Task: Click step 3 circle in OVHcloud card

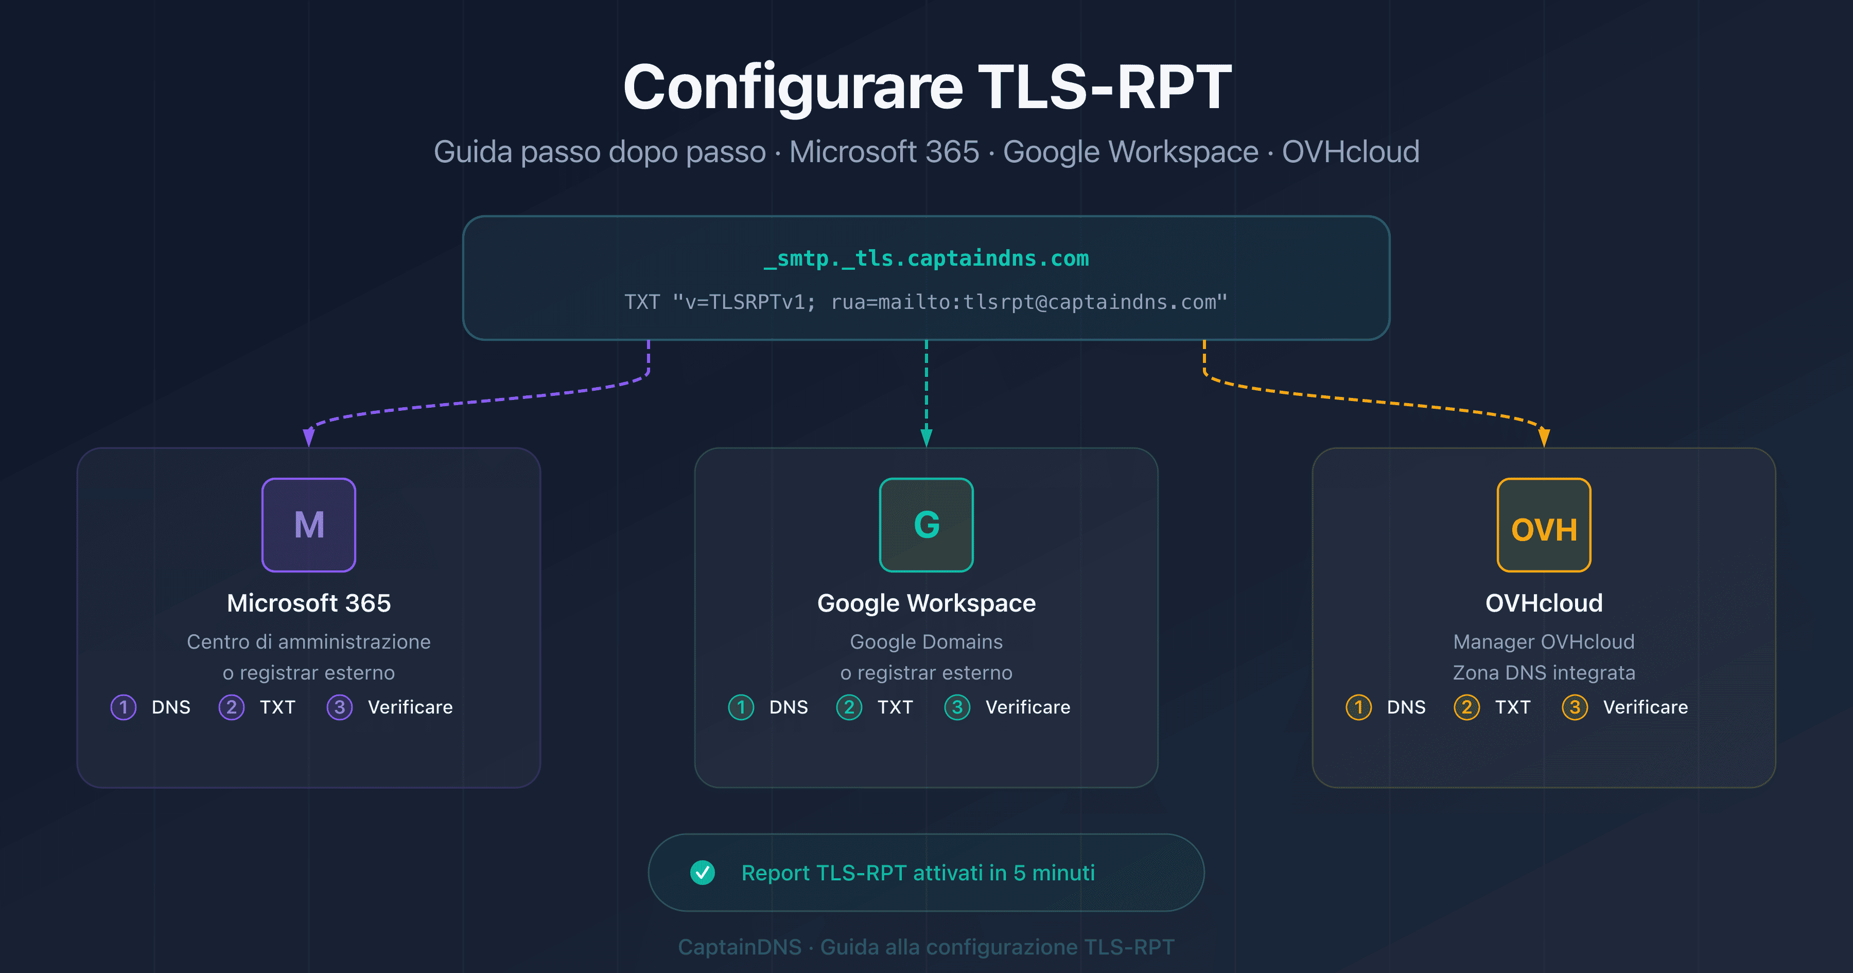Action: coord(1575,707)
